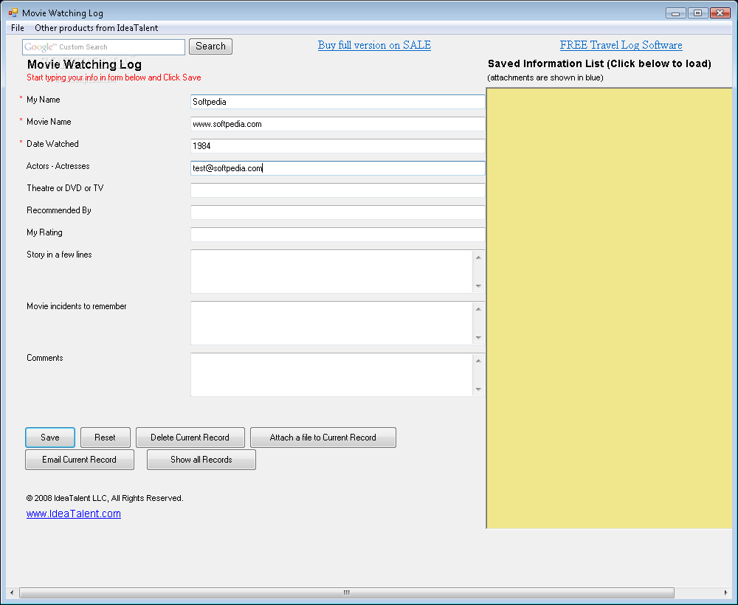
Task: Click the Movie Watching Log title bar icon
Action: (13, 13)
